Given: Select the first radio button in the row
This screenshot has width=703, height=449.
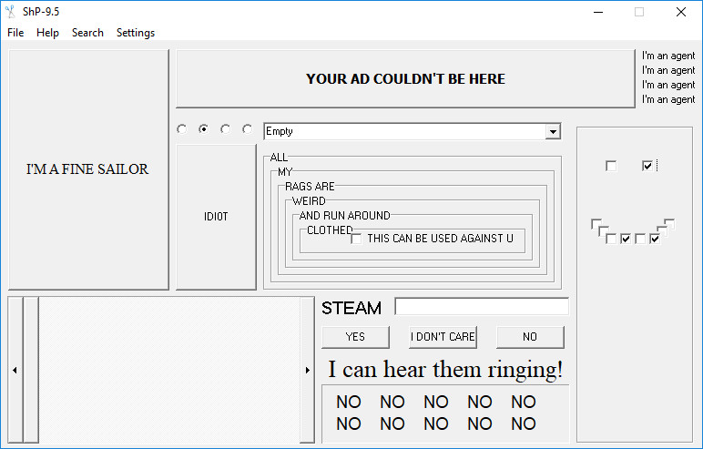Looking at the screenshot, I should tap(181, 129).
